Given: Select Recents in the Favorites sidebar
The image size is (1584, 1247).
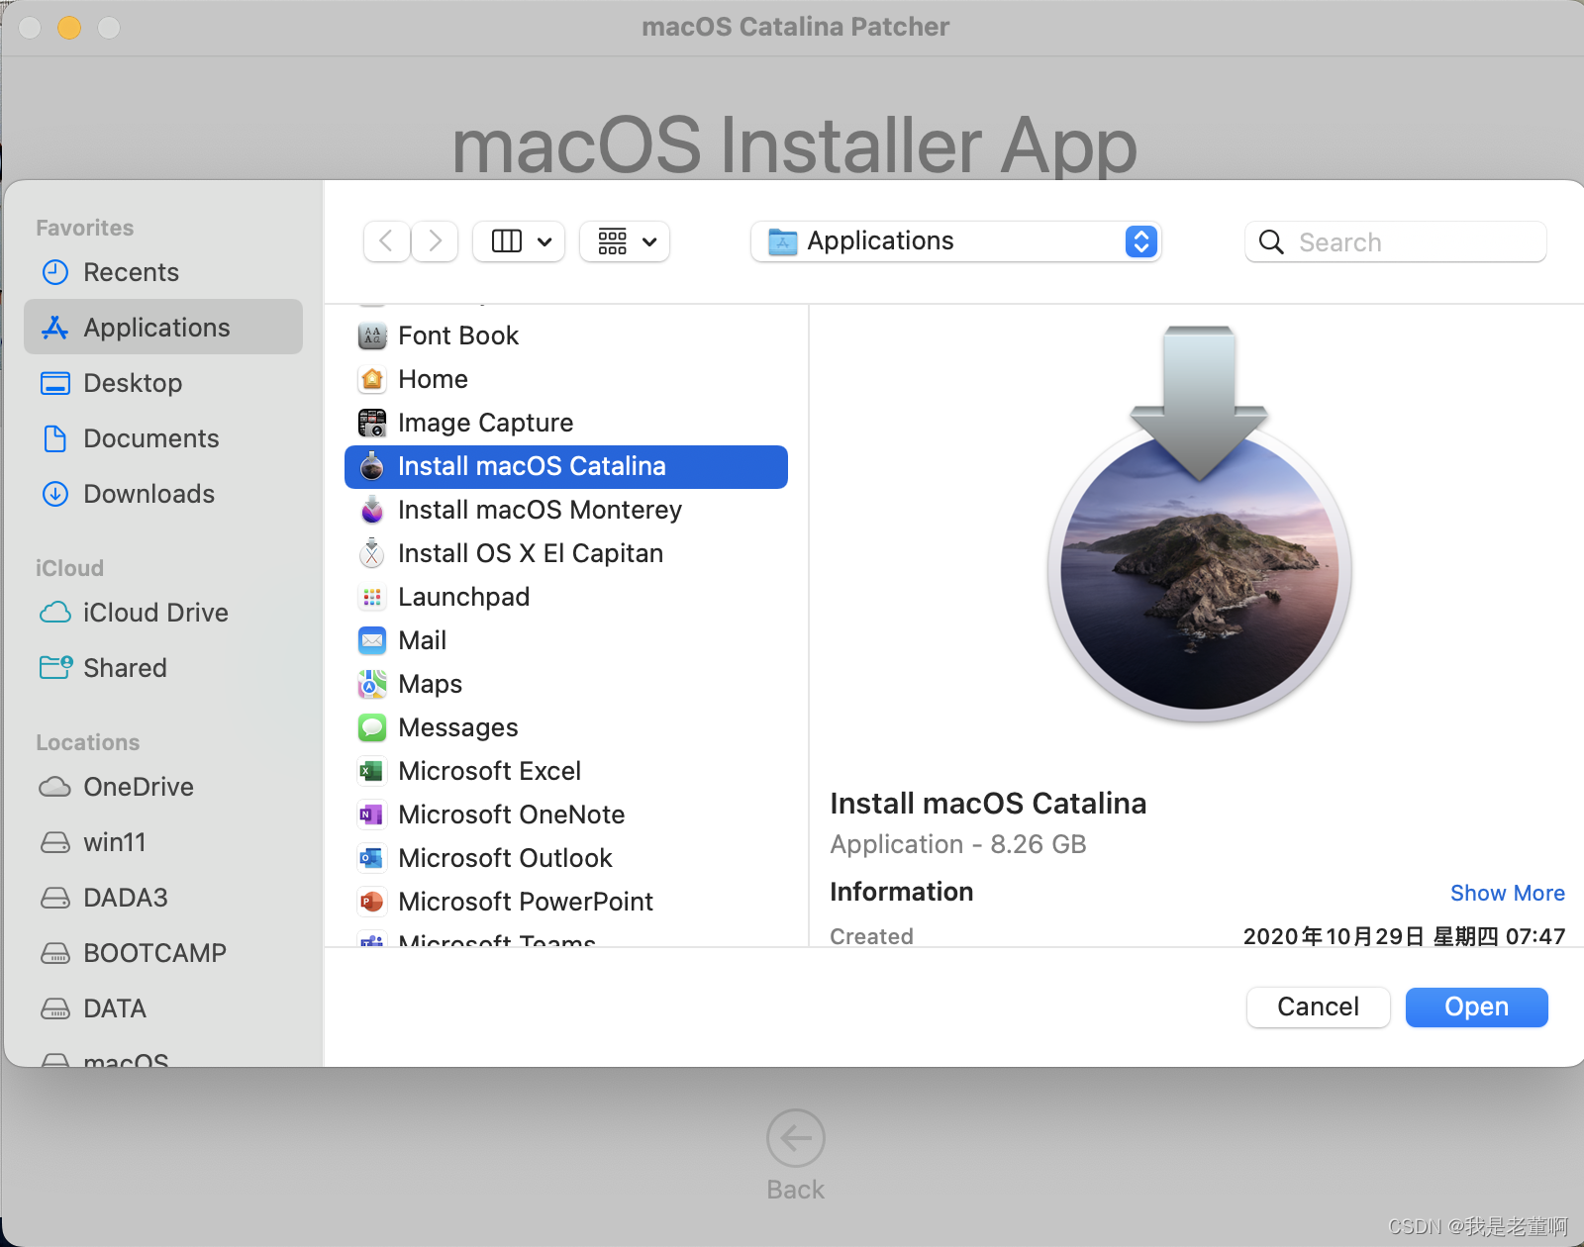Looking at the screenshot, I should (x=163, y=272).
